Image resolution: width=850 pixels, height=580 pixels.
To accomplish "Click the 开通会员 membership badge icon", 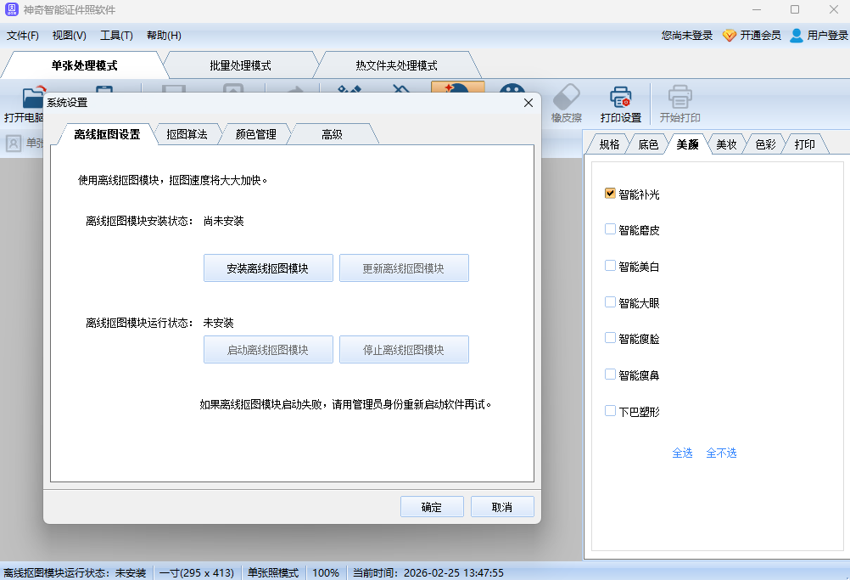I will (x=730, y=35).
